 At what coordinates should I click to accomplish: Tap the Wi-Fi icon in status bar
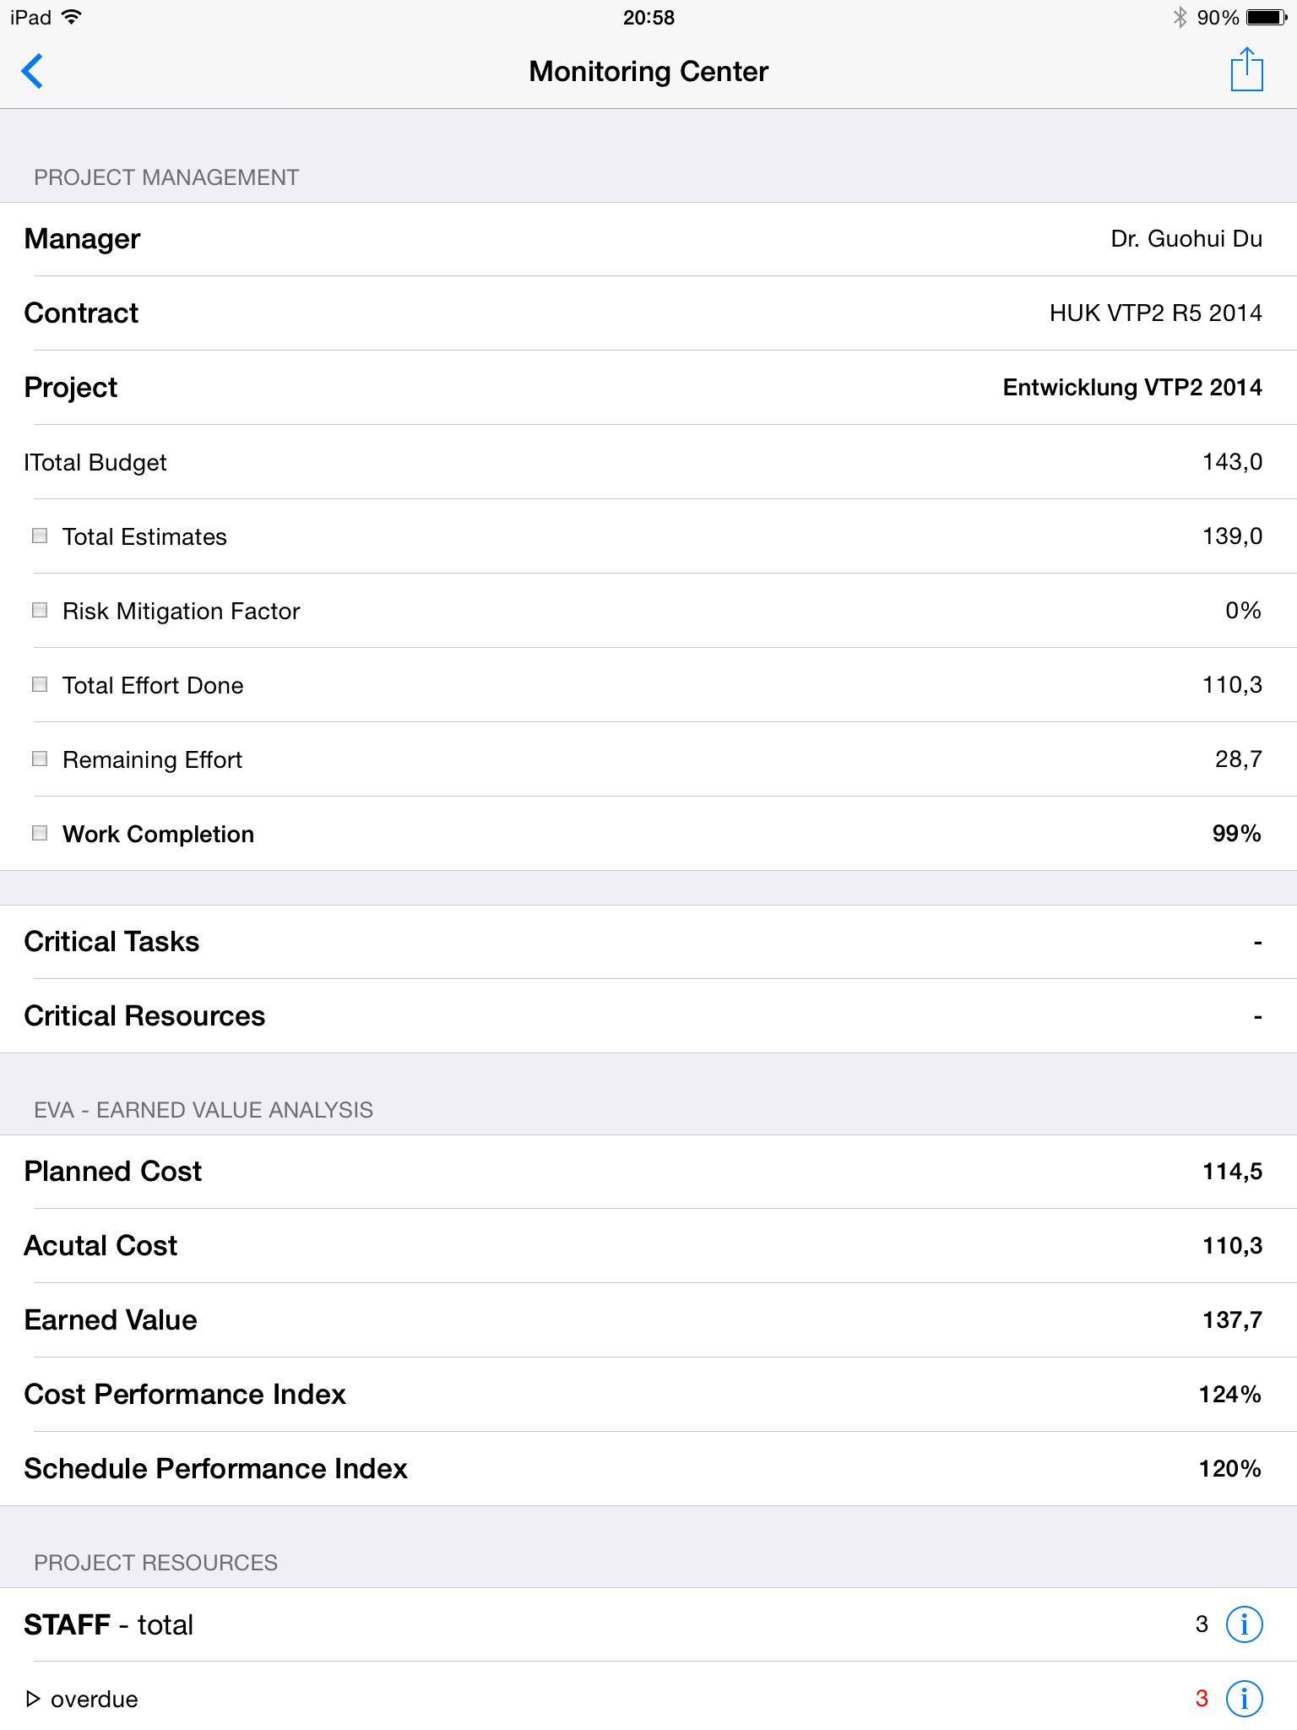73,17
